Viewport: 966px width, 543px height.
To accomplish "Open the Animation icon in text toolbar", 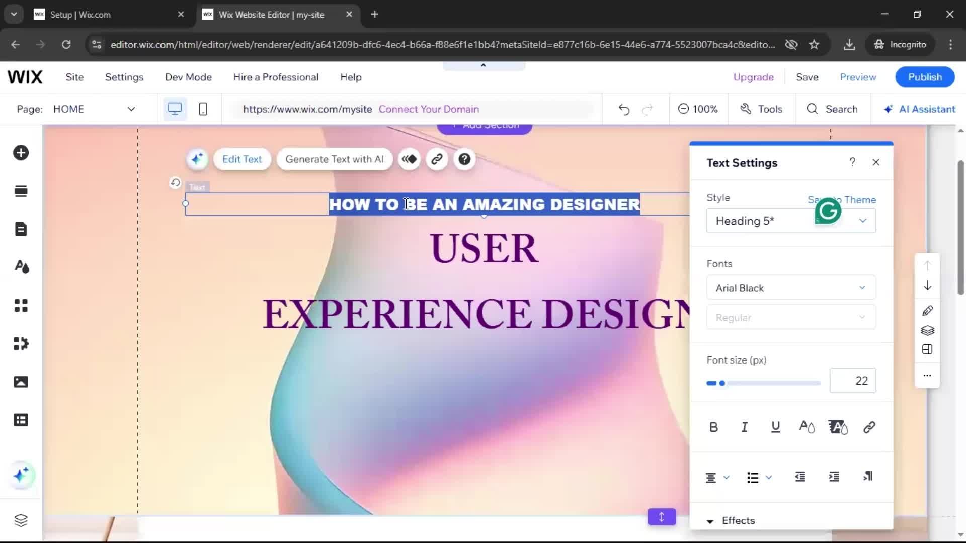I will tap(410, 159).
